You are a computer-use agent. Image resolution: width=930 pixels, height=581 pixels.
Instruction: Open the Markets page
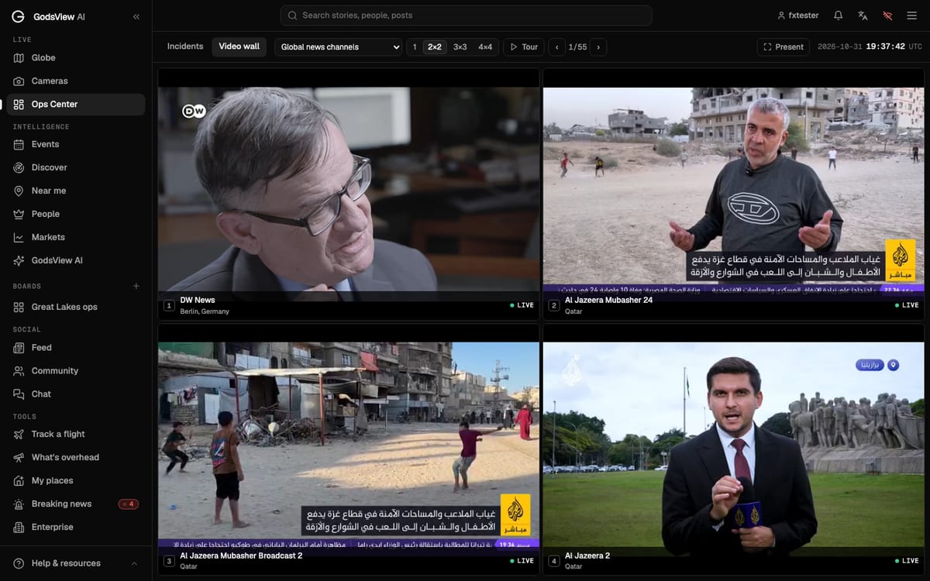75,237
